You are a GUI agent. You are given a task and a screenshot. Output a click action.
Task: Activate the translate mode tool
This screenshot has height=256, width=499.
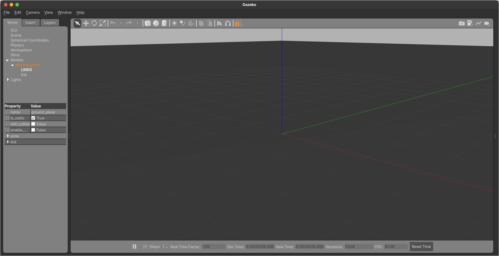click(86, 23)
